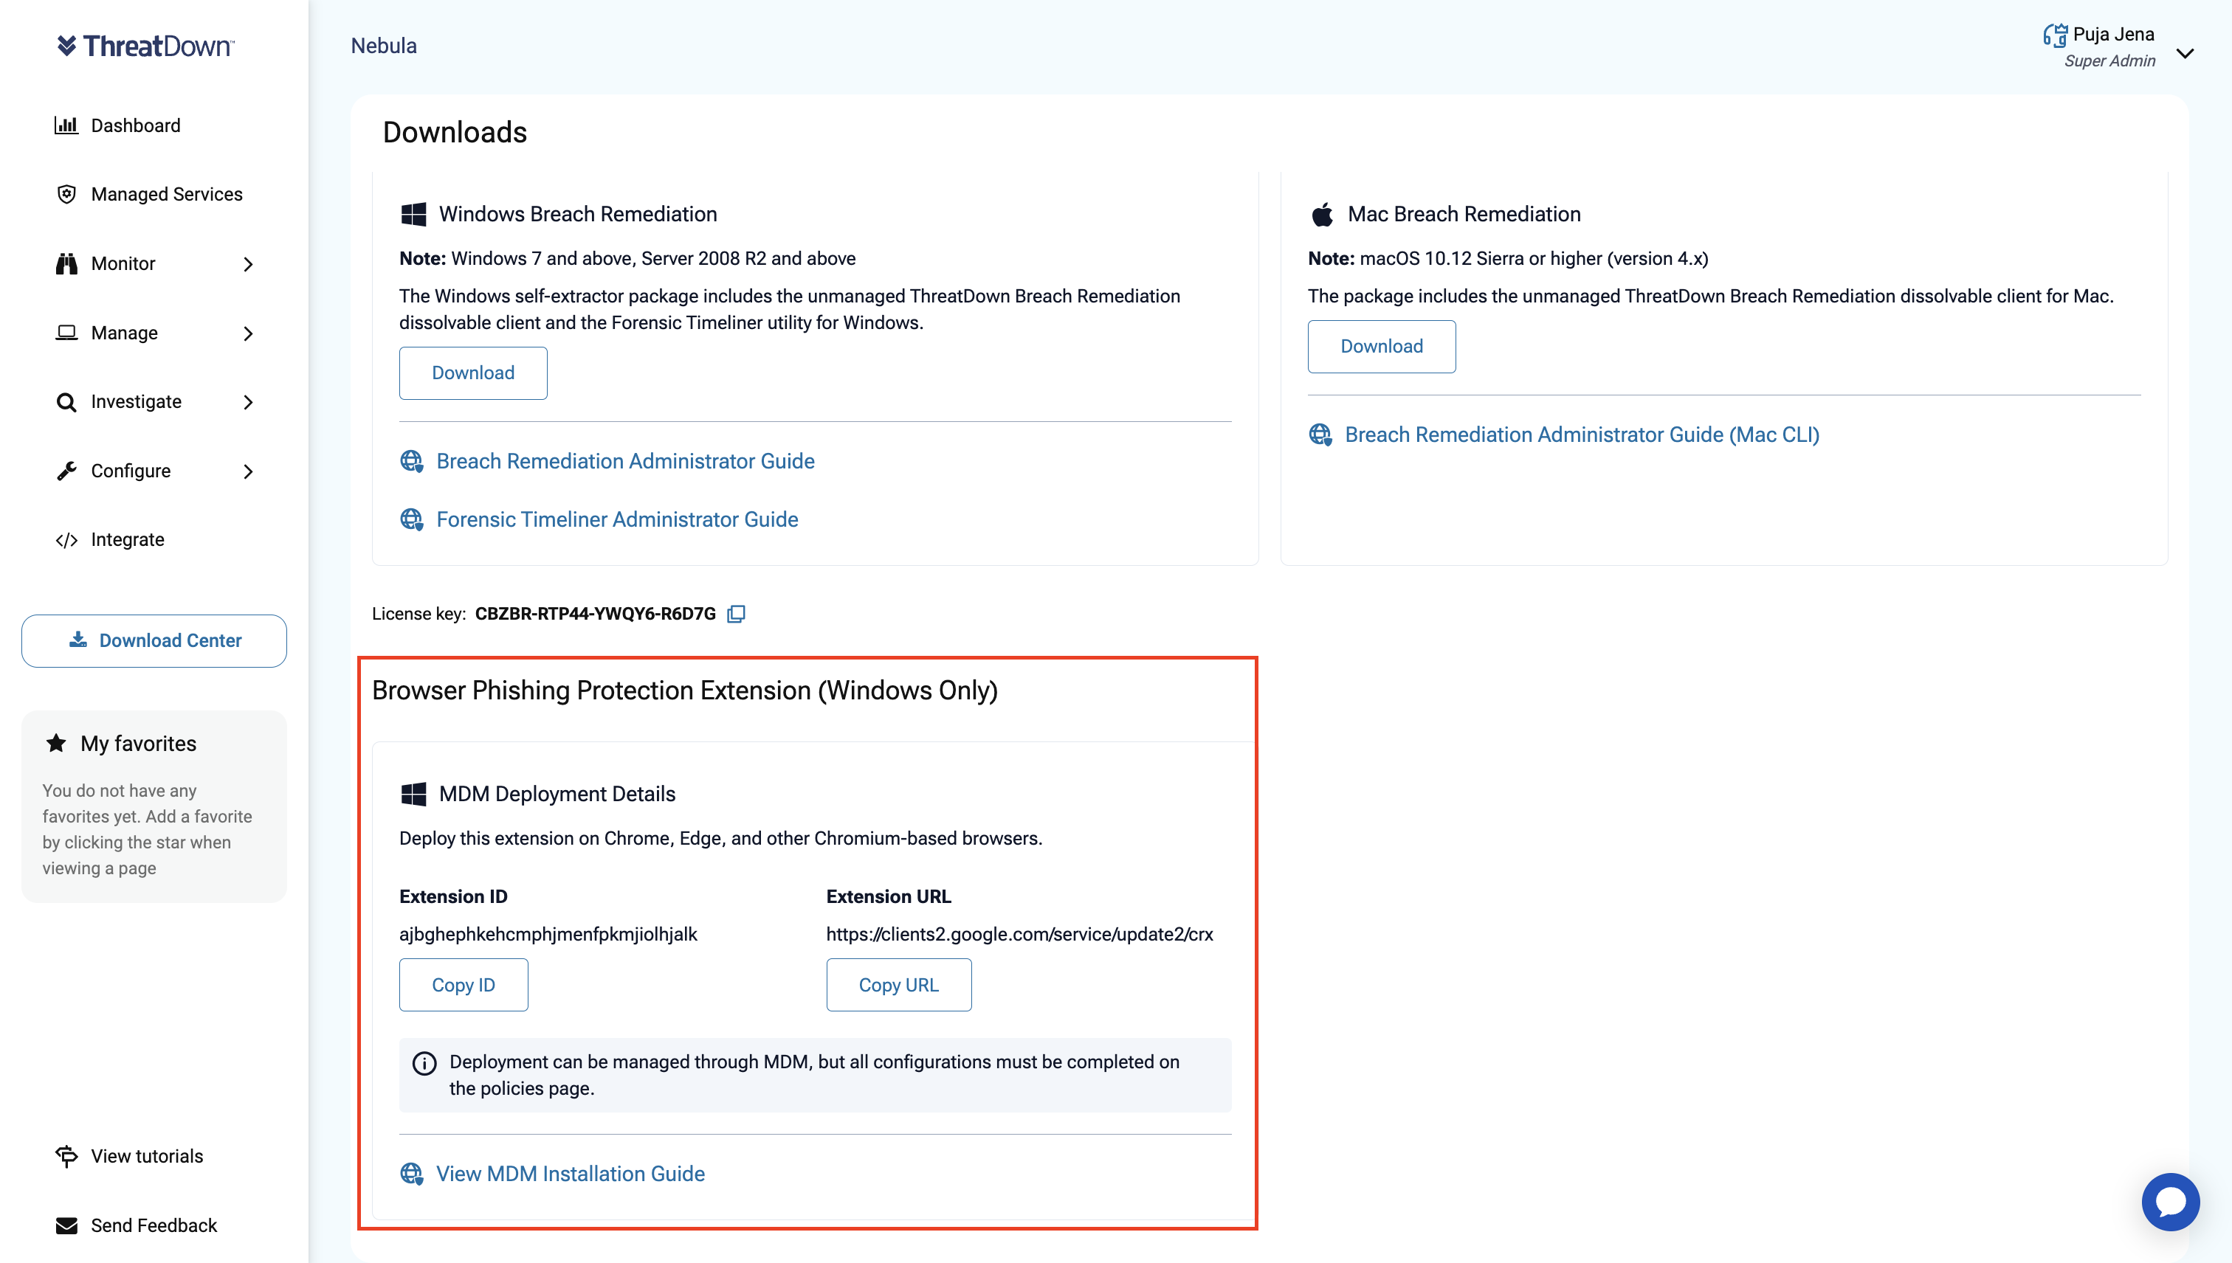Click the user account icon beside Puja Jena

pos(2054,35)
